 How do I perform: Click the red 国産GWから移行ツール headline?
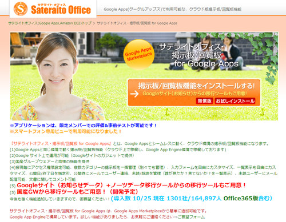(x=77, y=192)
